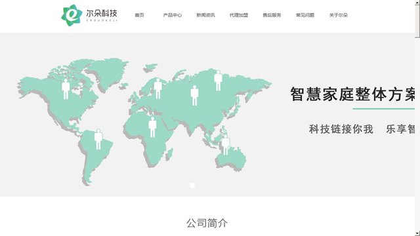Click the person icon on Europe

click(158, 88)
